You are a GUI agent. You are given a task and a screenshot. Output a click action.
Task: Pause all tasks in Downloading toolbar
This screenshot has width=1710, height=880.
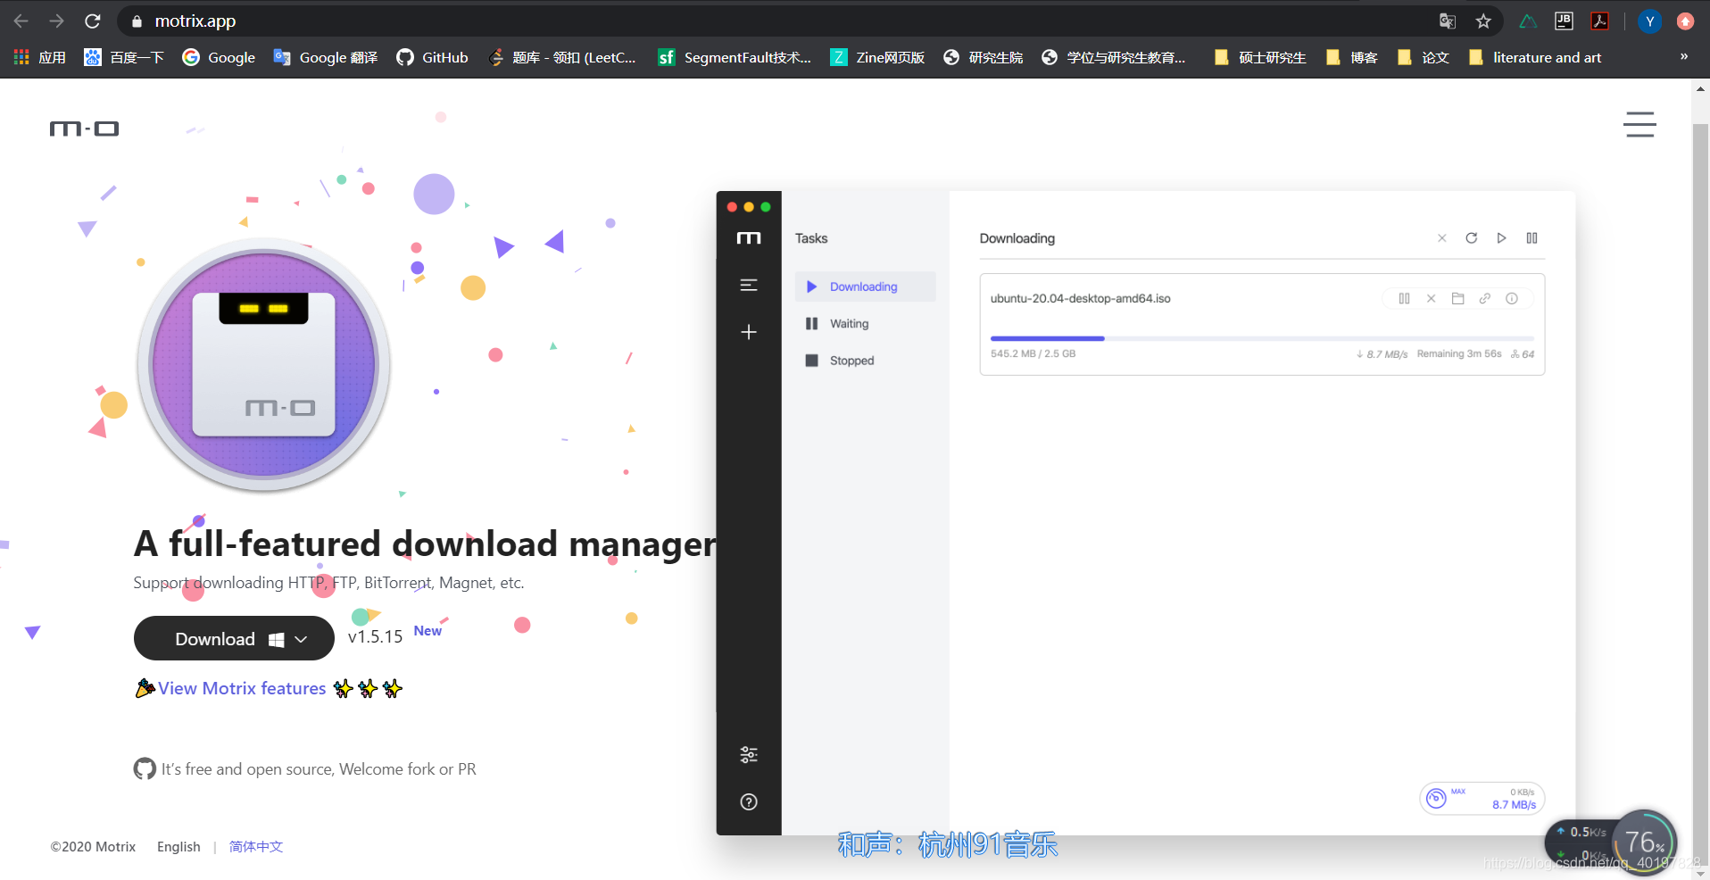[1532, 238]
